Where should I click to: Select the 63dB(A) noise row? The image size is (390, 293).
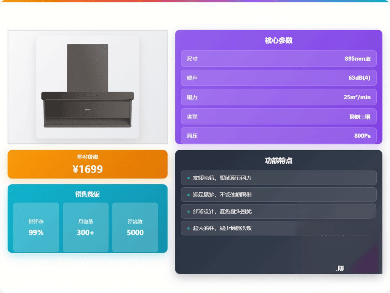[278, 78]
